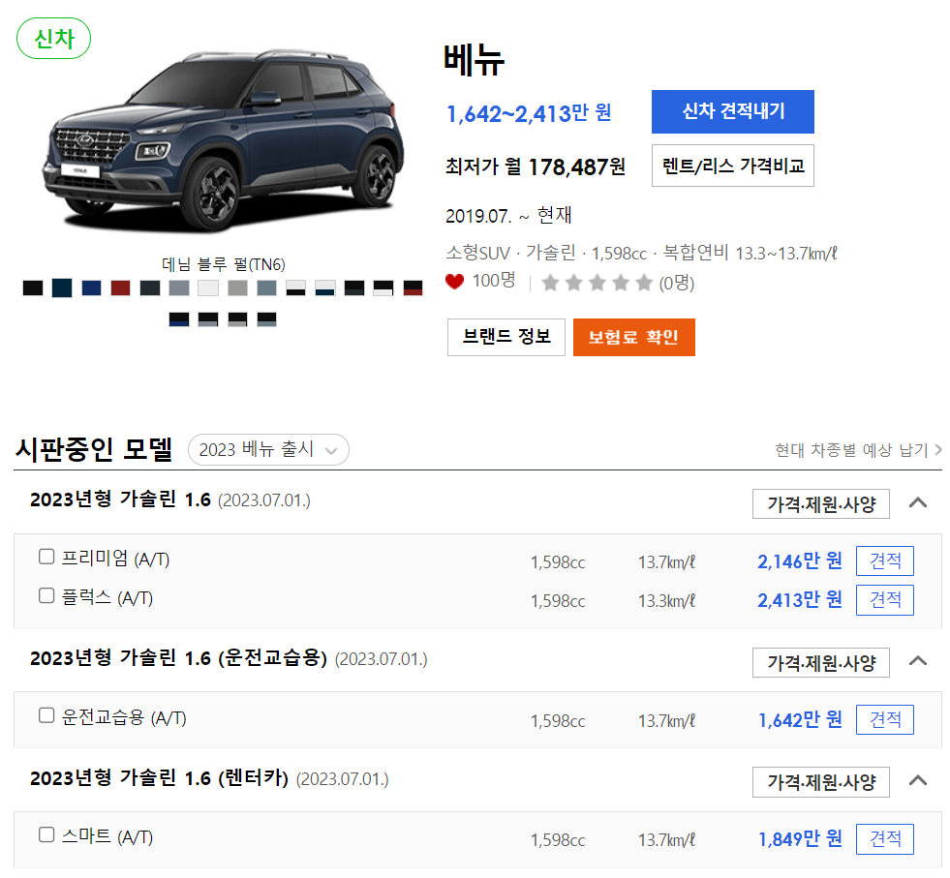Open 현대 차종별 예상 납기 link
Image resolution: width=950 pixels, height=878 pixels.
tap(858, 450)
